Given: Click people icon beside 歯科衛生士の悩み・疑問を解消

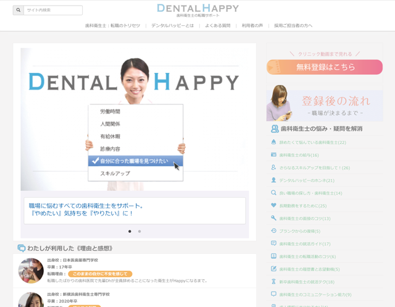Looking at the screenshot, I should click(x=275, y=129).
